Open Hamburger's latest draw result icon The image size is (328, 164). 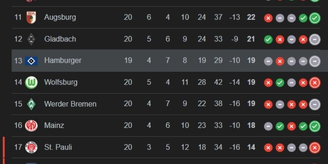pyautogui.click(x=315, y=61)
